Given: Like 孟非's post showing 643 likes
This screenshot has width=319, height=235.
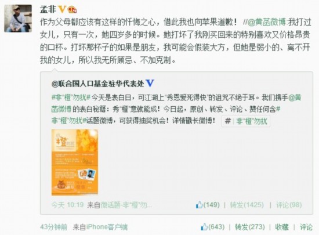Looking at the screenshot, I should pyautogui.click(x=213, y=227).
